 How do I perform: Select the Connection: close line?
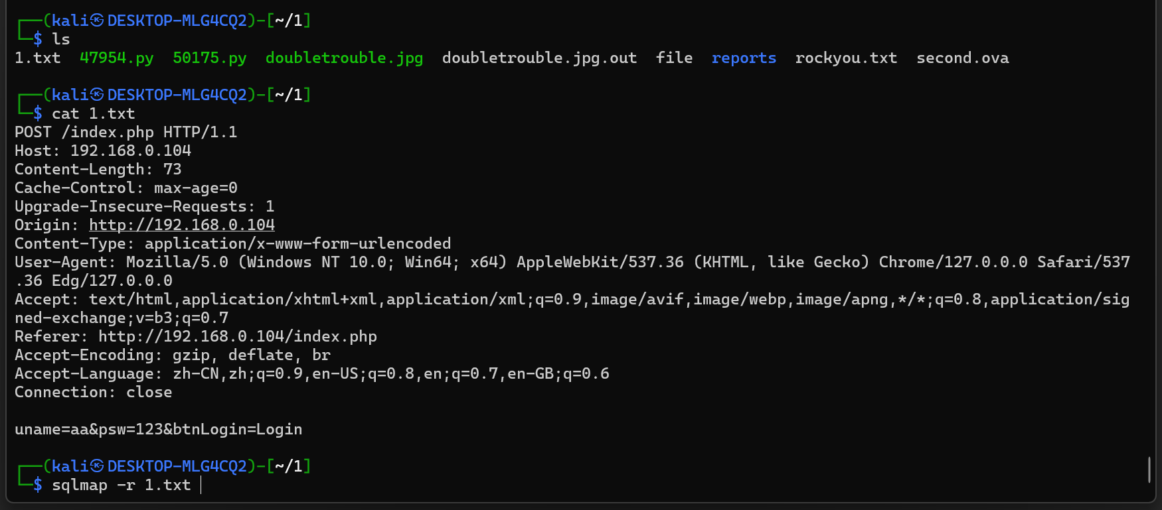(x=94, y=393)
